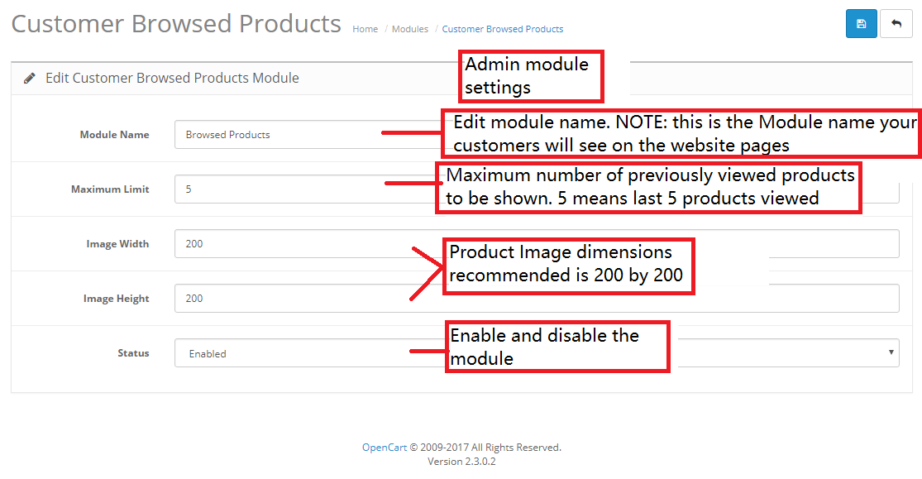Screen dimensions: 922x479
Task: Click the Image Height label
Action: pyautogui.click(x=116, y=299)
